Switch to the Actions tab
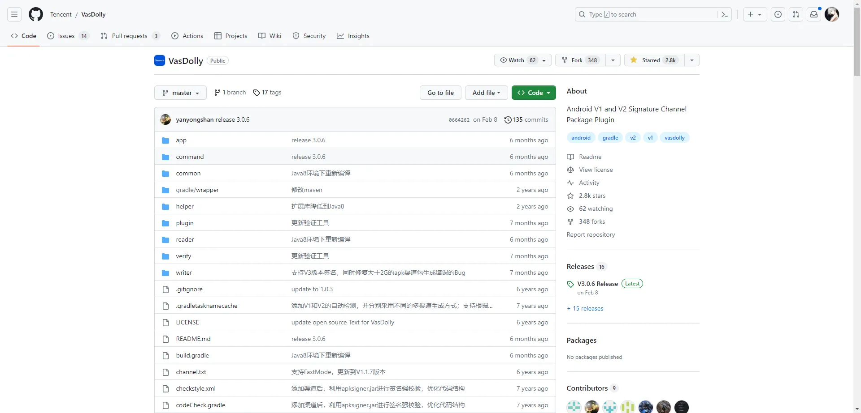 pyautogui.click(x=187, y=36)
